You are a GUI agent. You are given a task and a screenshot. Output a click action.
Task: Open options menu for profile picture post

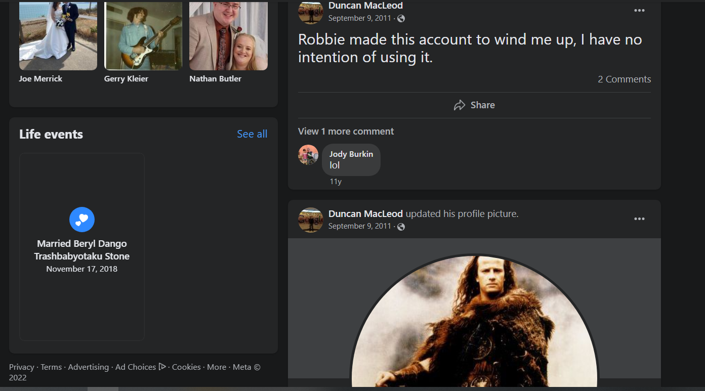coord(639,219)
